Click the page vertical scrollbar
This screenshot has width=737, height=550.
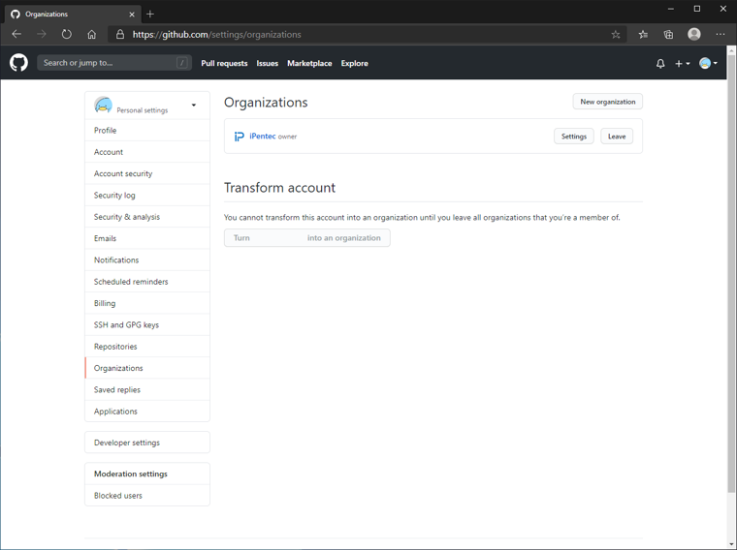click(x=731, y=272)
